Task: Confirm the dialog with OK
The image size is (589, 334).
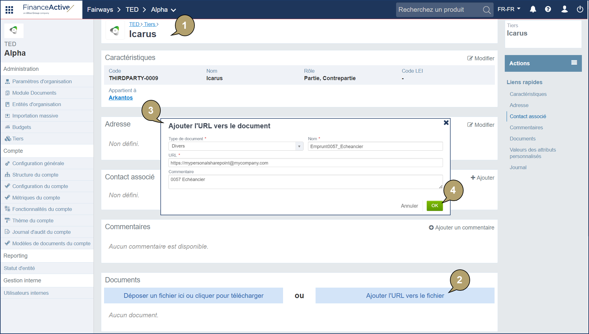Action: coord(434,206)
